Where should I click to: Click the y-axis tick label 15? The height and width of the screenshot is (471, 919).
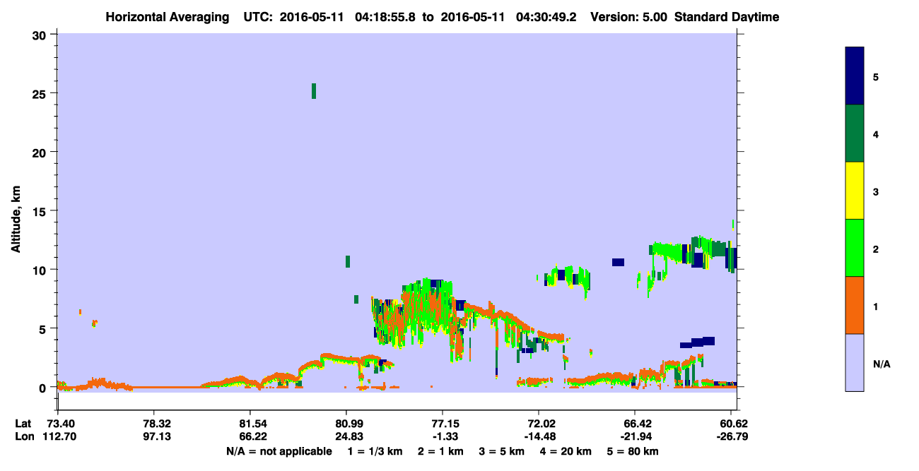[x=40, y=211]
